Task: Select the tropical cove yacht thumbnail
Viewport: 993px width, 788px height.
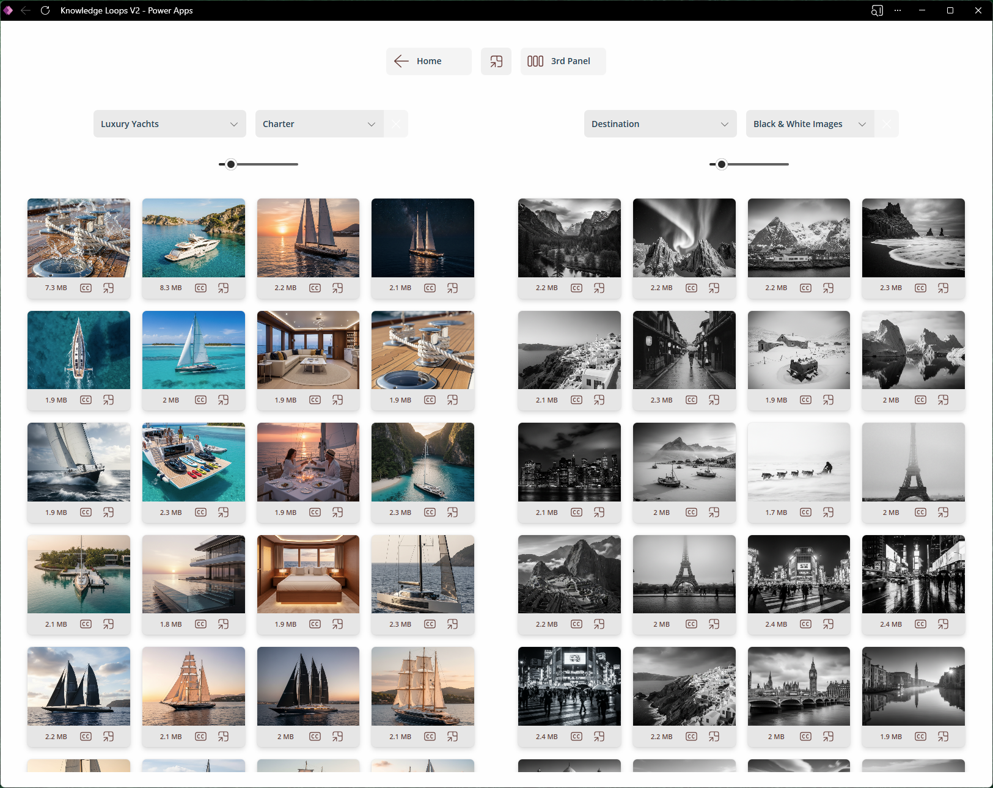Action: (x=423, y=462)
